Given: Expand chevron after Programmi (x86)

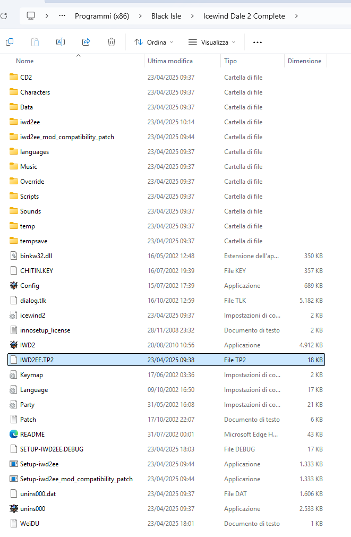Looking at the screenshot, I should tap(140, 16).
